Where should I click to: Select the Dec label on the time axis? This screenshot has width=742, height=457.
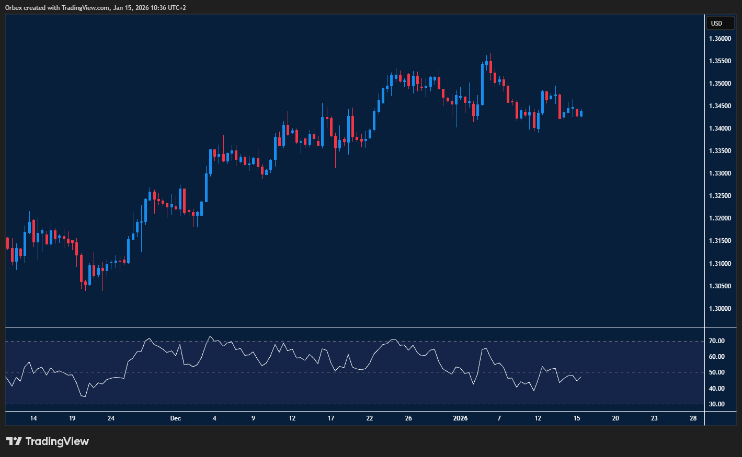(x=175, y=418)
